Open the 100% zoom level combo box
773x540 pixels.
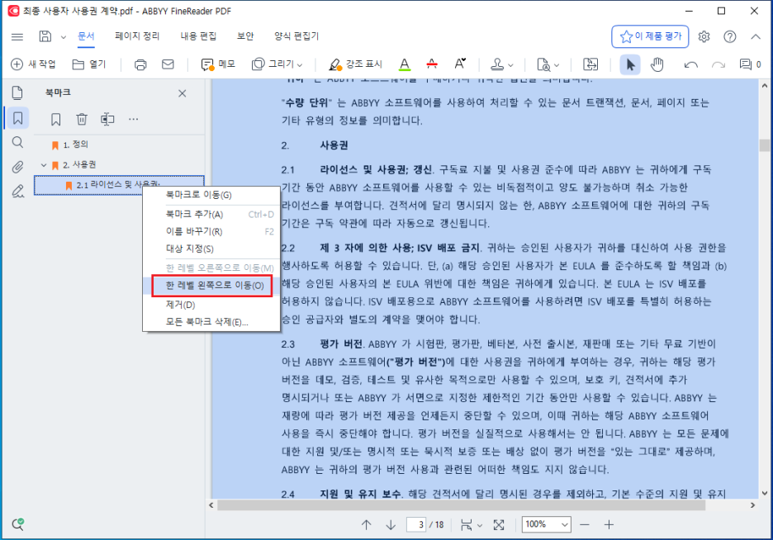(x=547, y=525)
